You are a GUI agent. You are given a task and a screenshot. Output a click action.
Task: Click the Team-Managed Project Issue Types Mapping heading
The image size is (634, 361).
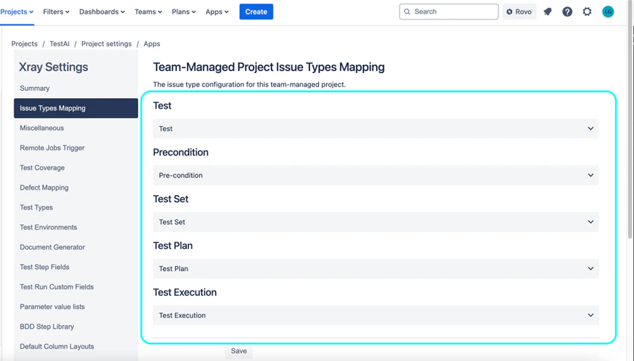(268, 66)
